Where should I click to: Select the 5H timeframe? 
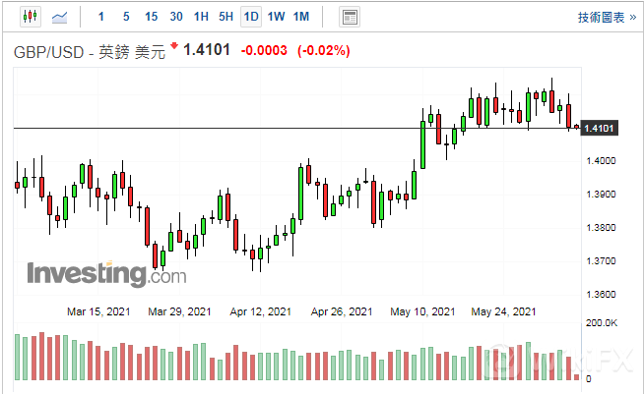point(225,17)
